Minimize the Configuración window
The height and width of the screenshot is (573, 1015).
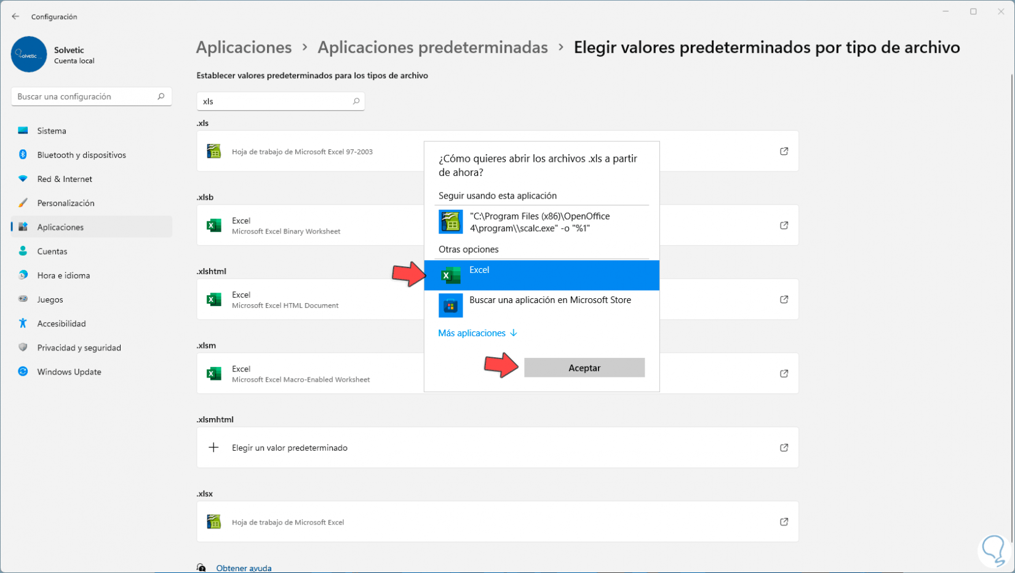(x=945, y=12)
